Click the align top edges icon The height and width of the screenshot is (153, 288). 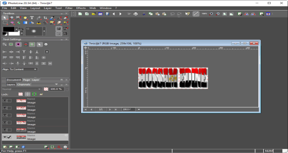click(x=24, y=52)
